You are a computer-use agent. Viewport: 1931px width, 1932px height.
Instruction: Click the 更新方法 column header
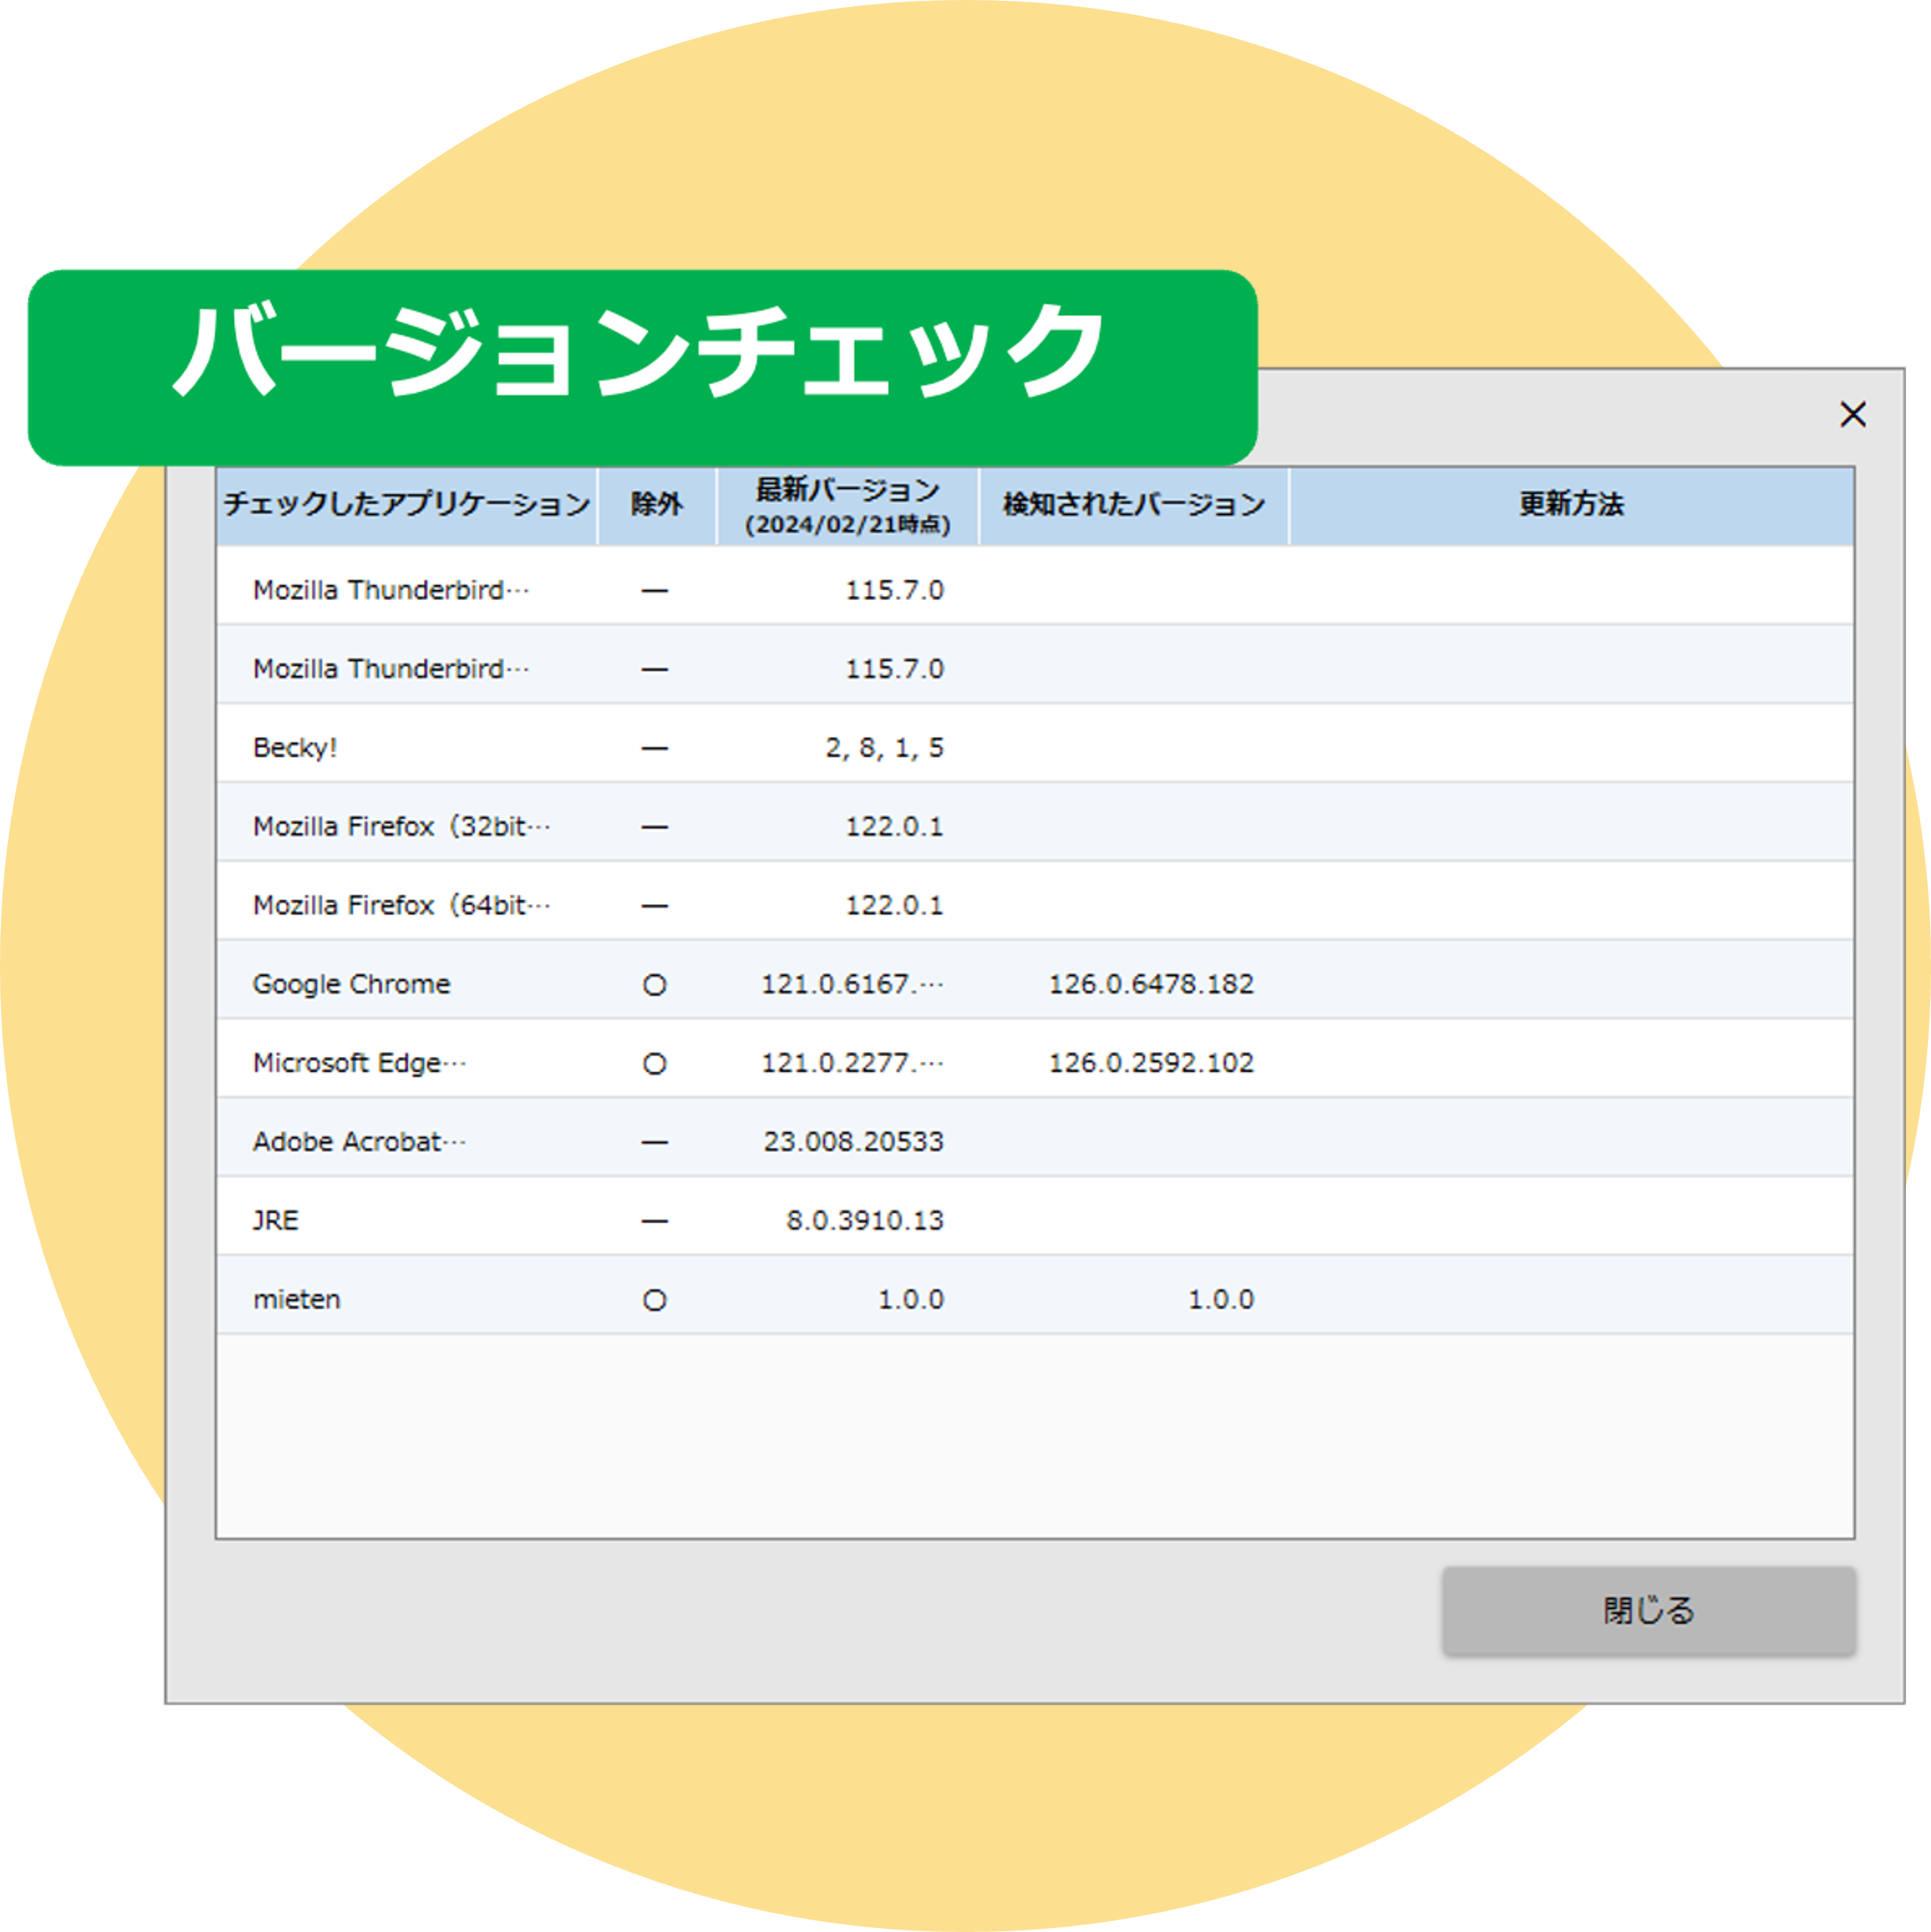click(1571, 505)
